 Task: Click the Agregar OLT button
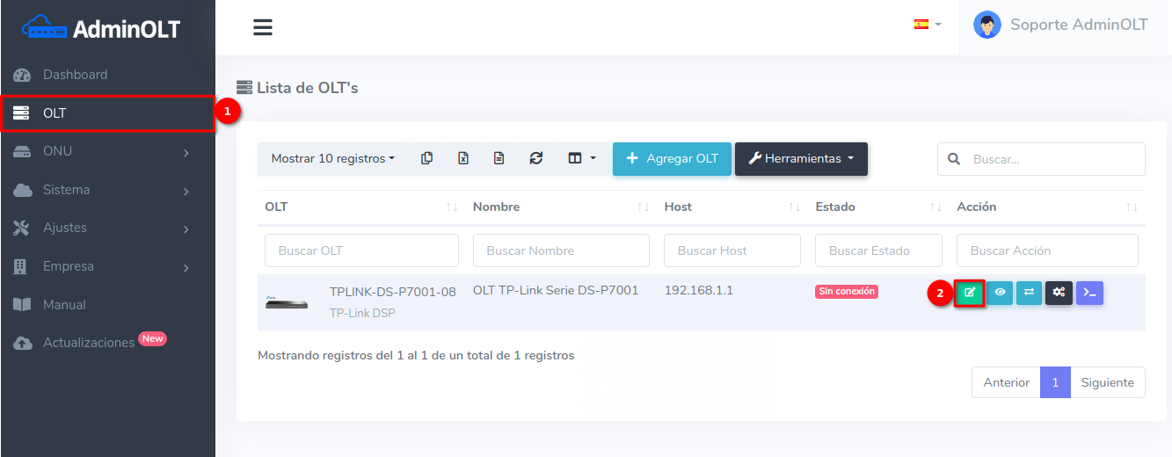tap(672, 159)
